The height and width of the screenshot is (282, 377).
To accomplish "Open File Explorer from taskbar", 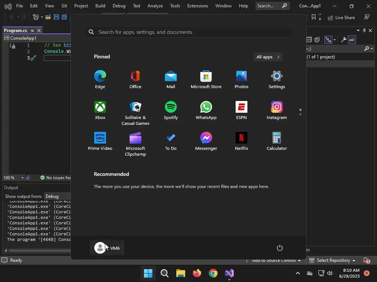I will pos(180,273).
